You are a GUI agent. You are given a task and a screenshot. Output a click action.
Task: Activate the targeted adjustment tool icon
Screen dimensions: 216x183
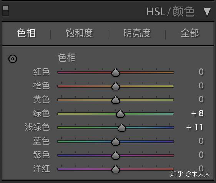[13, 59]
